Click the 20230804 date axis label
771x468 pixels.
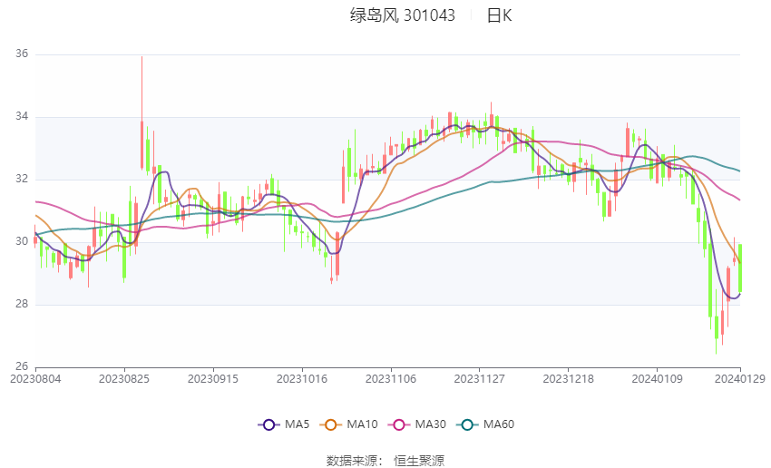click(x=35, y=379)
